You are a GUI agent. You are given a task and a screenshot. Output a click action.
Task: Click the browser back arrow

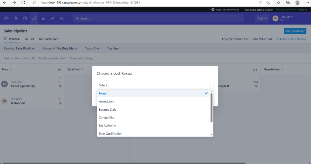click(5, 2)
